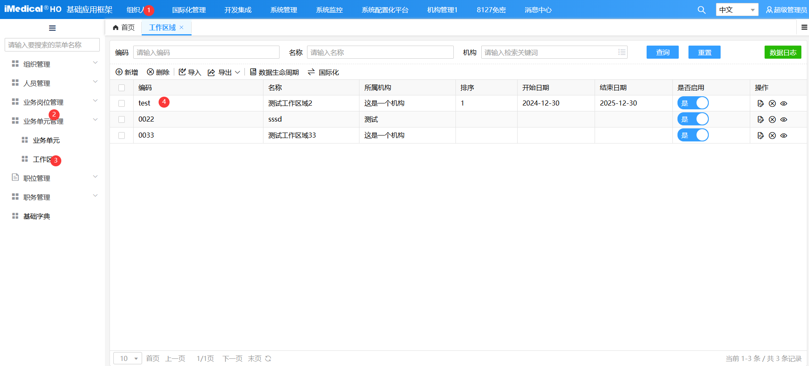Open the 系统管理 top menu
Screen dimensions: 809x366
click(x=283, y=10)
